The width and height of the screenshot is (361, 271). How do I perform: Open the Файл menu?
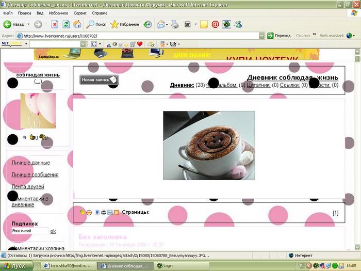[8, 13]
